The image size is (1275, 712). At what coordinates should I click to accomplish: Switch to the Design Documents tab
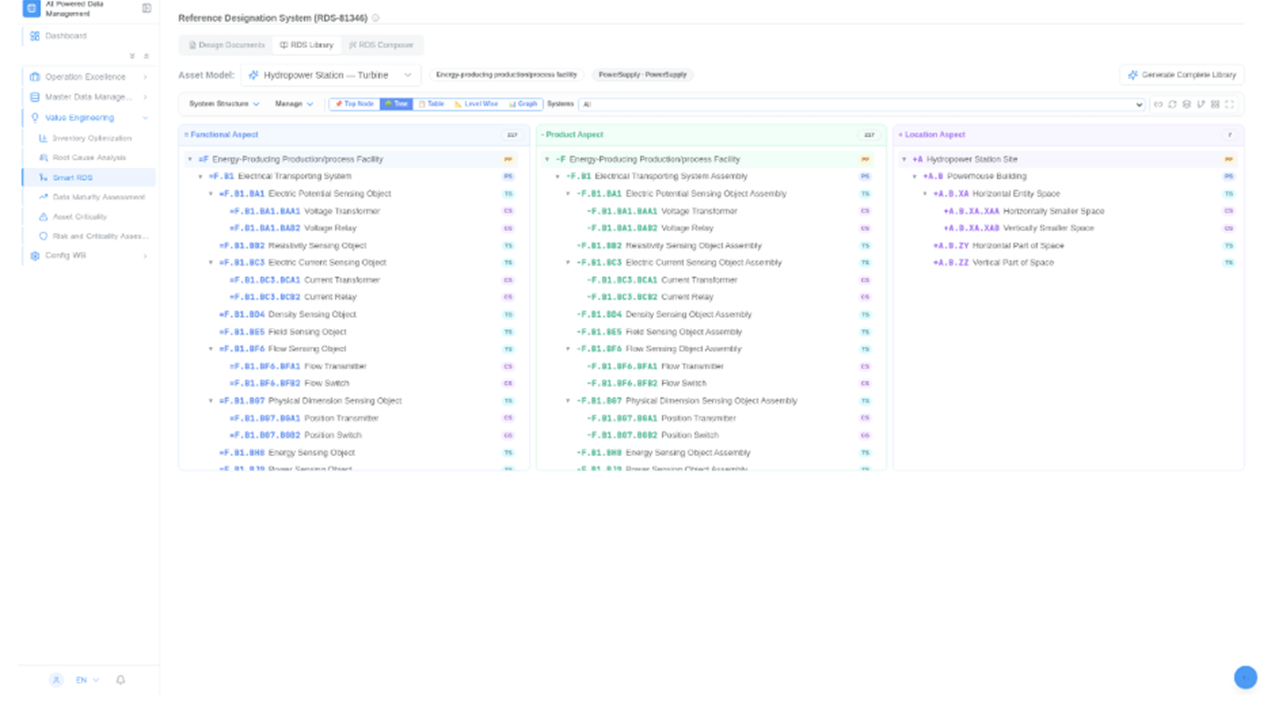click(227, 45)
